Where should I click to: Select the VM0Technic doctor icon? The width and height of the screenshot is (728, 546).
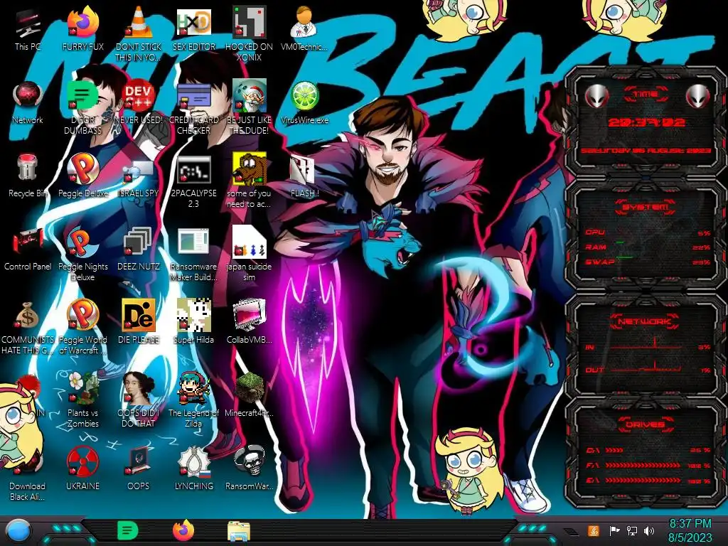[x=304, y=22]
